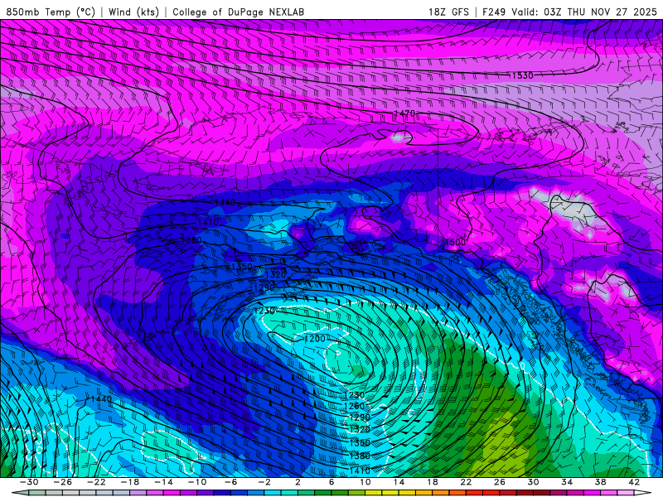
Task: Click the -2 value on the temperature scale
Action: click(x=264, y=482)
